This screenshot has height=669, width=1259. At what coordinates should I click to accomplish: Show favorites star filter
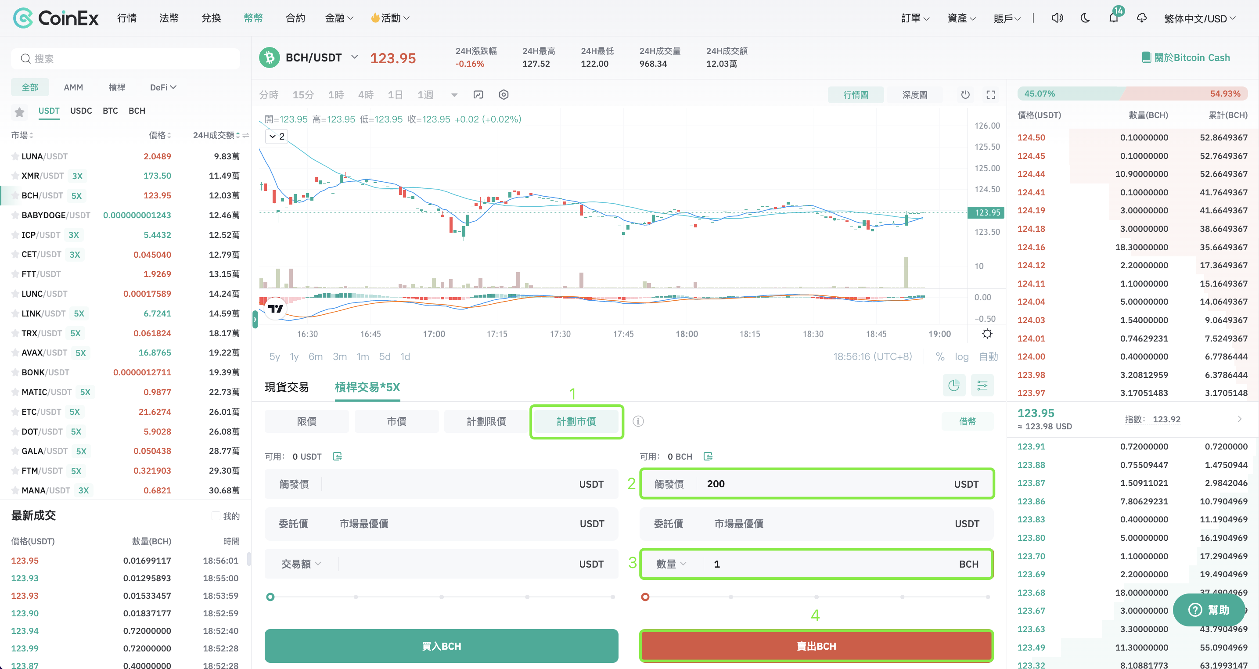tap(20, 112)
